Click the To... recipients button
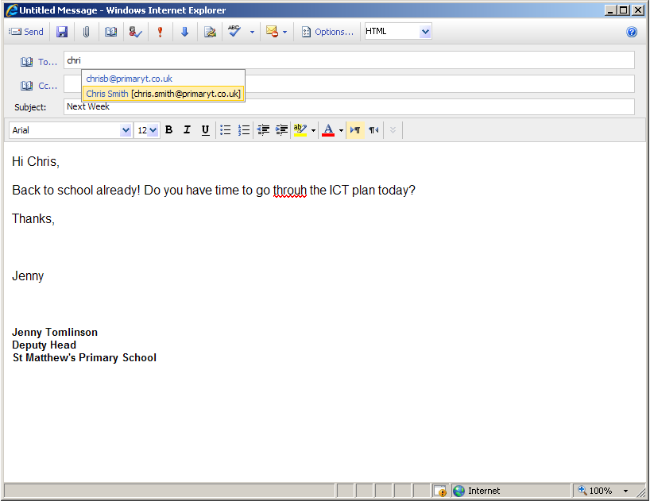This screenshot has width=650, height=501. pyautogui.click(x=39, y=62)
